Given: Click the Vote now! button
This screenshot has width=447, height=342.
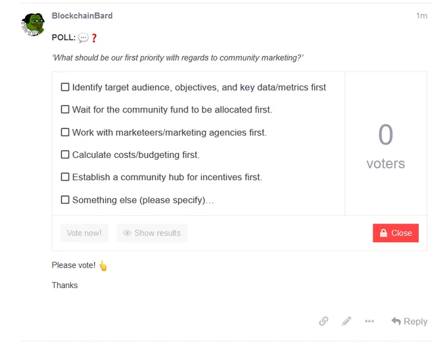Looking at the screenshot, I should tap(84, 233).
